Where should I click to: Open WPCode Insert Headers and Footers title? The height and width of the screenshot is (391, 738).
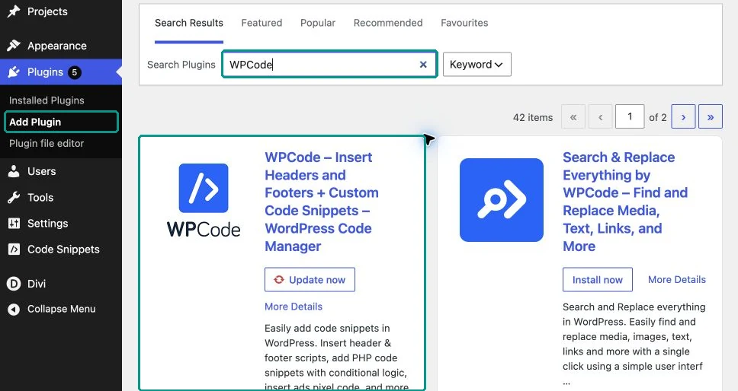322,202
